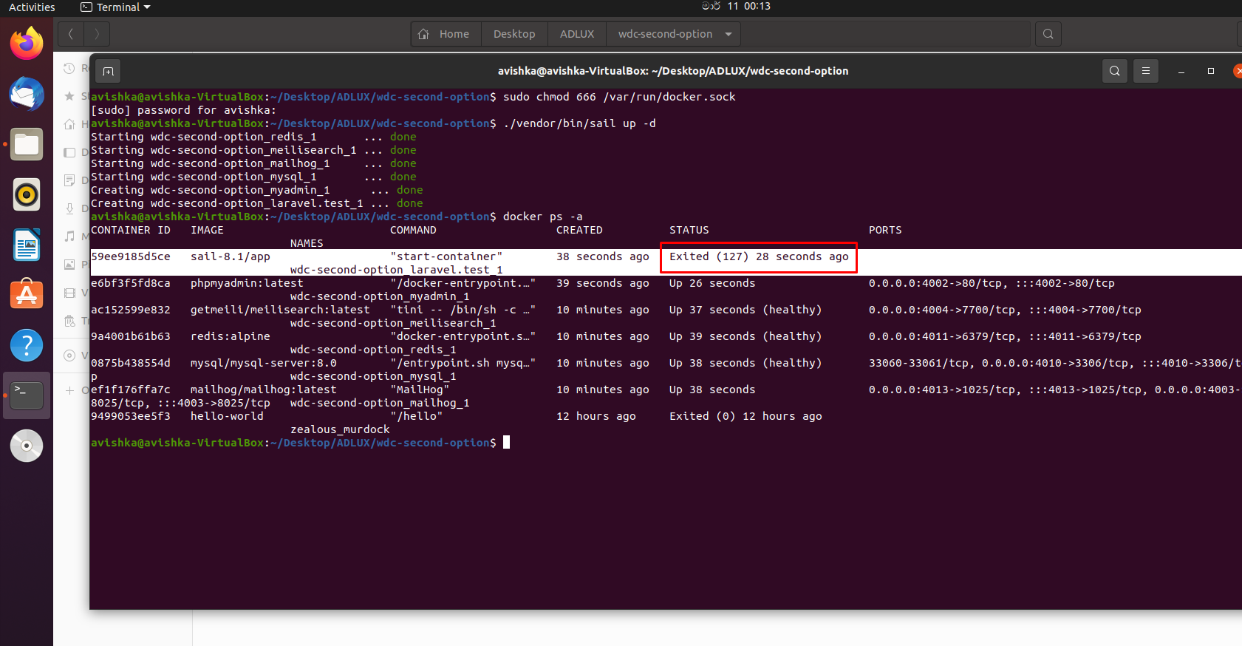Click container ID 59ee9185d5ce
Screen dimensions: 1242x646
131,256
